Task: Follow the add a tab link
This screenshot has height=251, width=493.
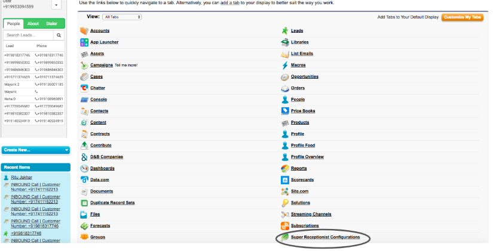Action: [x=230, y=3]
